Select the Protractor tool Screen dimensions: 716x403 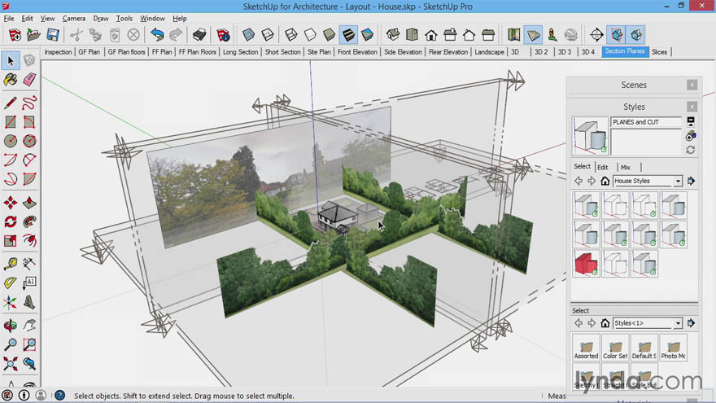(x=11, y=283)
